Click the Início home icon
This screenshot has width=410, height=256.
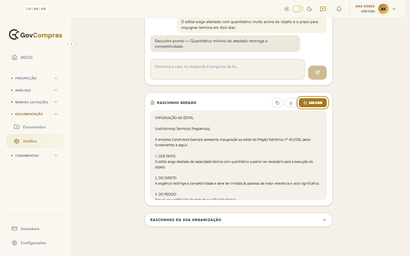pyautogui.click(x=14, y=57)
